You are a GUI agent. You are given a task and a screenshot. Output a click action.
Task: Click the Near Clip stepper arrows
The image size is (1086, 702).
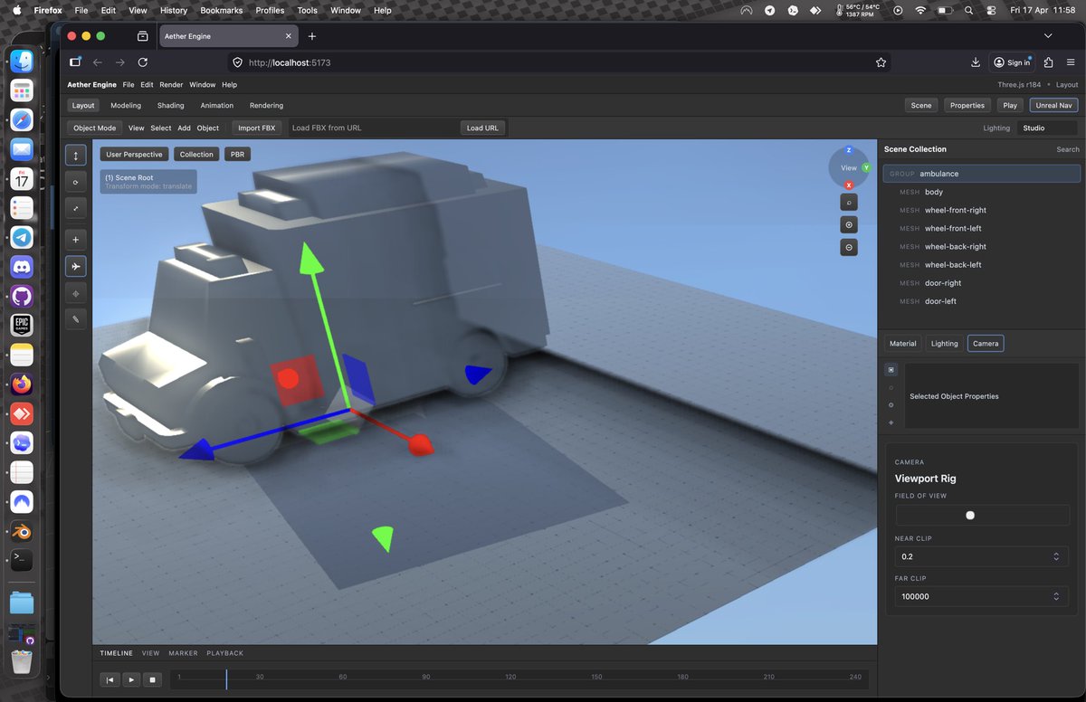tap(1056, 556)
